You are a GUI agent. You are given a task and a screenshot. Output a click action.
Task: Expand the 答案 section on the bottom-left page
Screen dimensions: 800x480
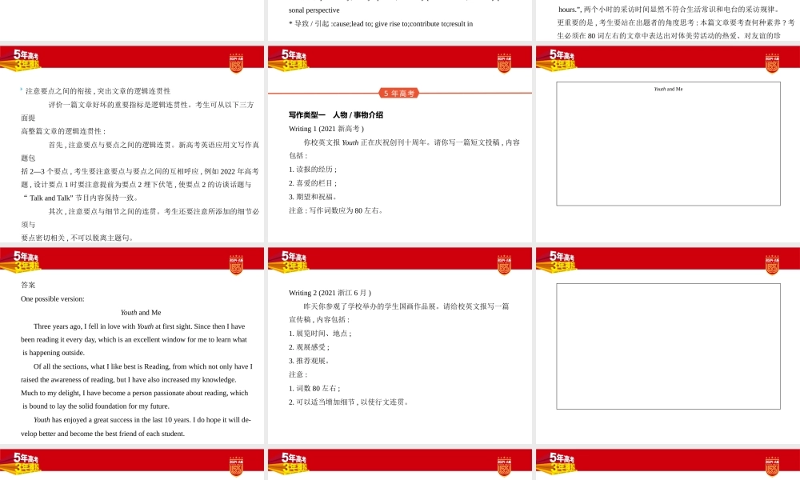click(x=26, y=285)
